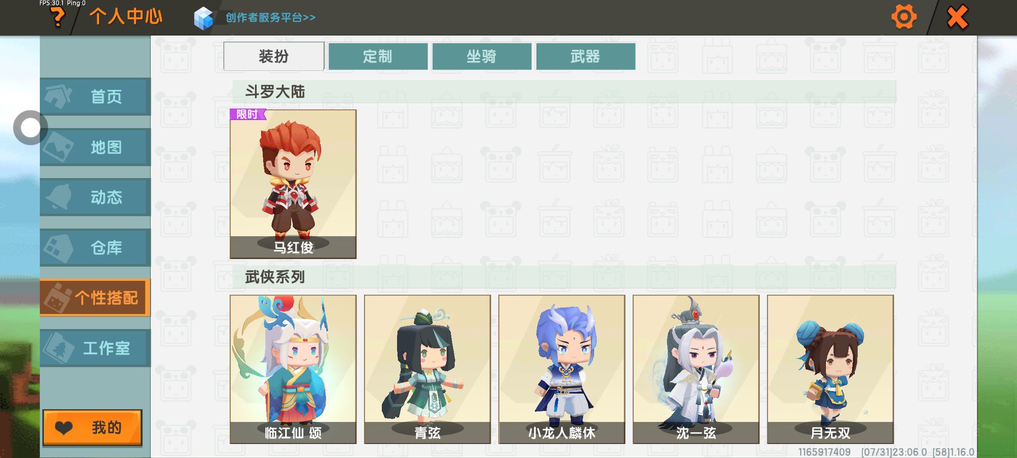This screenshot has height=458, width=1017.
Task: Switch to the 定制 tab
Action: pyautogui.click(x=378, y=56)
